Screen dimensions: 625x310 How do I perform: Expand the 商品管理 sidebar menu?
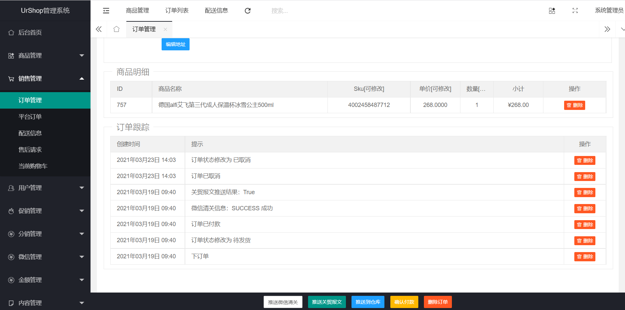[45, 56]
